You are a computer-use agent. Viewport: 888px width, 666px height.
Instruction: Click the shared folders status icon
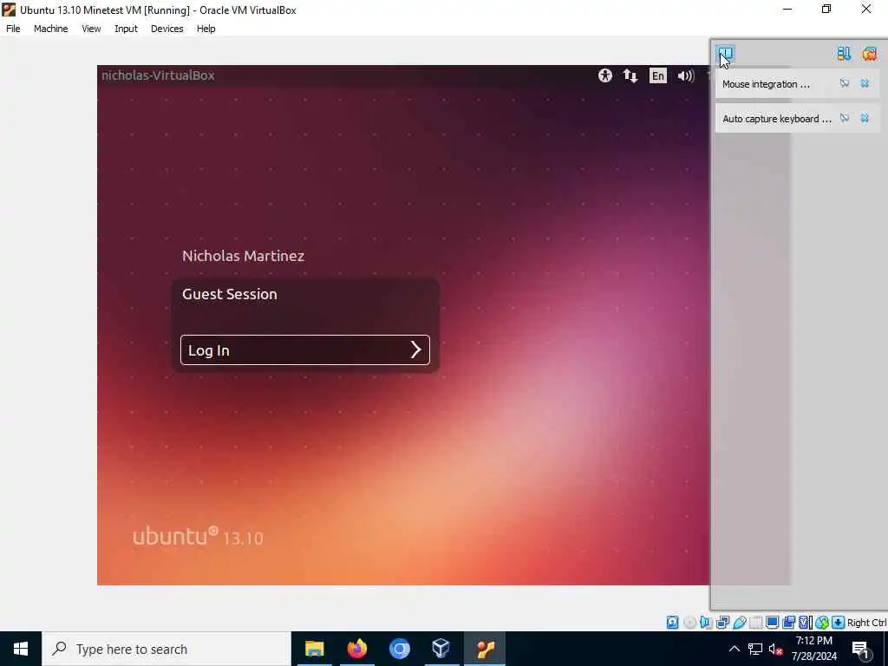tap(756, 623)
